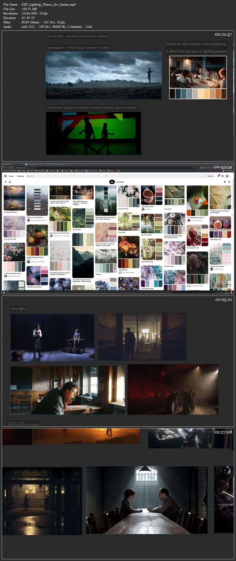Open a new browser tab
Image resolution: width=236 pixels, height=561 pixels.
click(x=69, y=164)
